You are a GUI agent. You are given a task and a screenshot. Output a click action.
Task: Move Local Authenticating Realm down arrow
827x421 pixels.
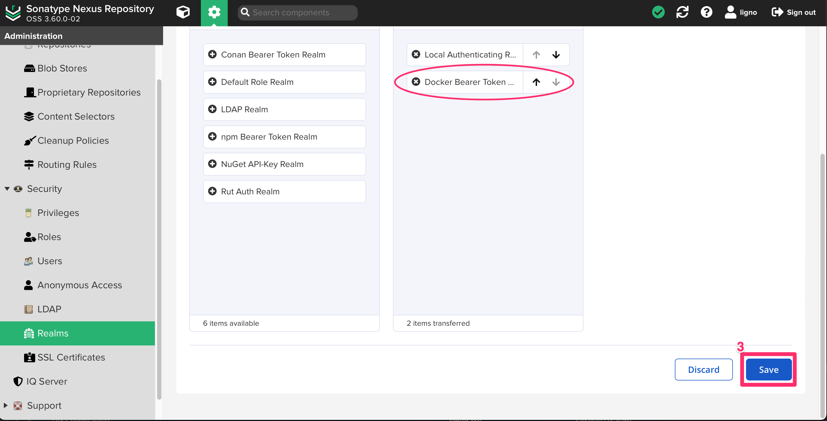click(x=556, y=54)
